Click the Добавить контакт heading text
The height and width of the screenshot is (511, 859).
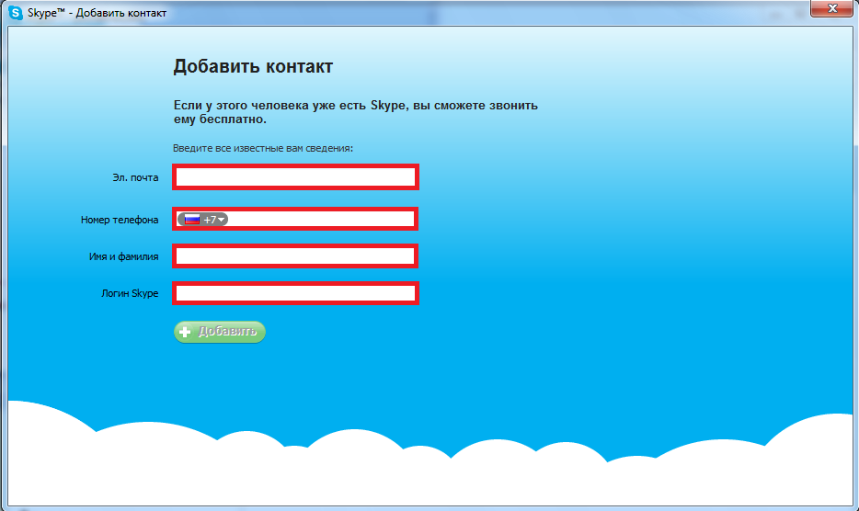[253, 66]
